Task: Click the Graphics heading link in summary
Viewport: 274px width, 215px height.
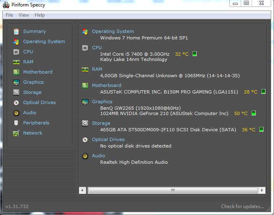Action: coord(102,102)
